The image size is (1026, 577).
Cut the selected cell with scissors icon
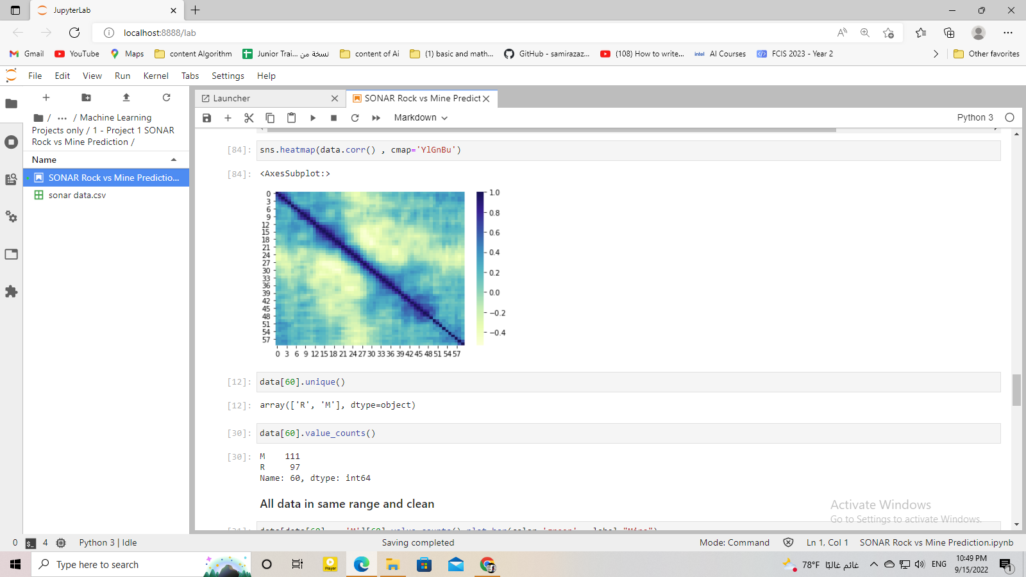(249, 117)
